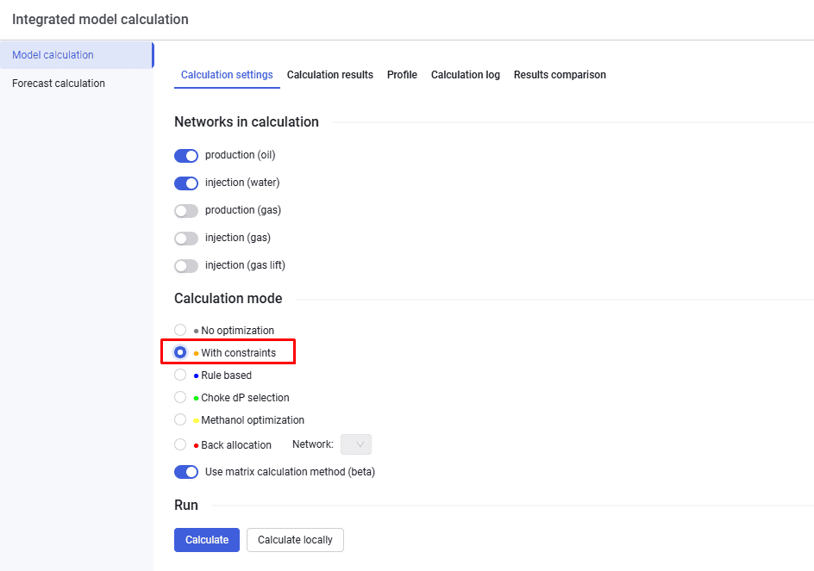Click the Run section heading
The height and width of the screenshot is (571, 814).
click(186, 506)
